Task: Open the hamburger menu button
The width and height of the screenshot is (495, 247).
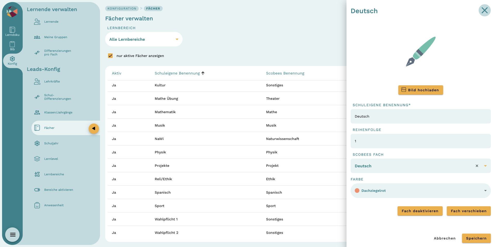Action: pyautogui.click(x=13, y=235)
